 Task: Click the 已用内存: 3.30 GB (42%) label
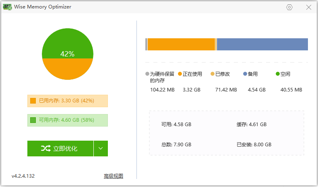[66, 101]
